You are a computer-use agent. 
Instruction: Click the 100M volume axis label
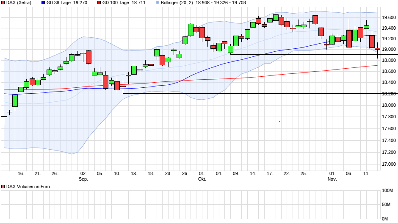click(x=387, y=190)
